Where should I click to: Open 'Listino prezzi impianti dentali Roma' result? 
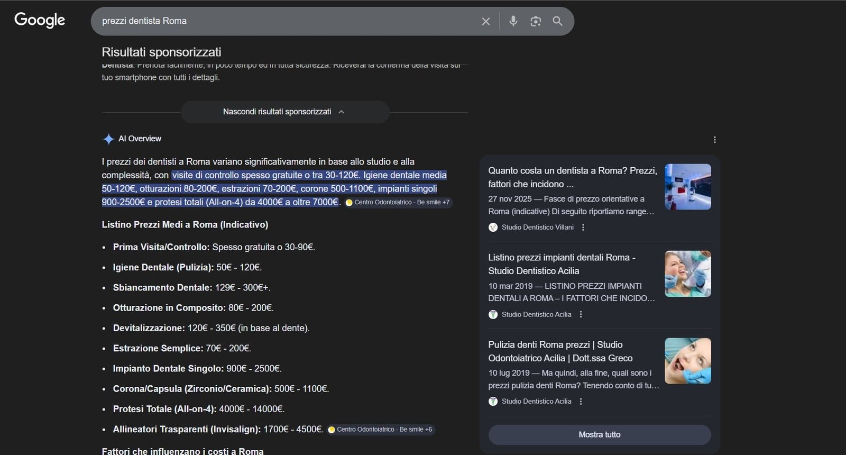[x=562, y=264]
